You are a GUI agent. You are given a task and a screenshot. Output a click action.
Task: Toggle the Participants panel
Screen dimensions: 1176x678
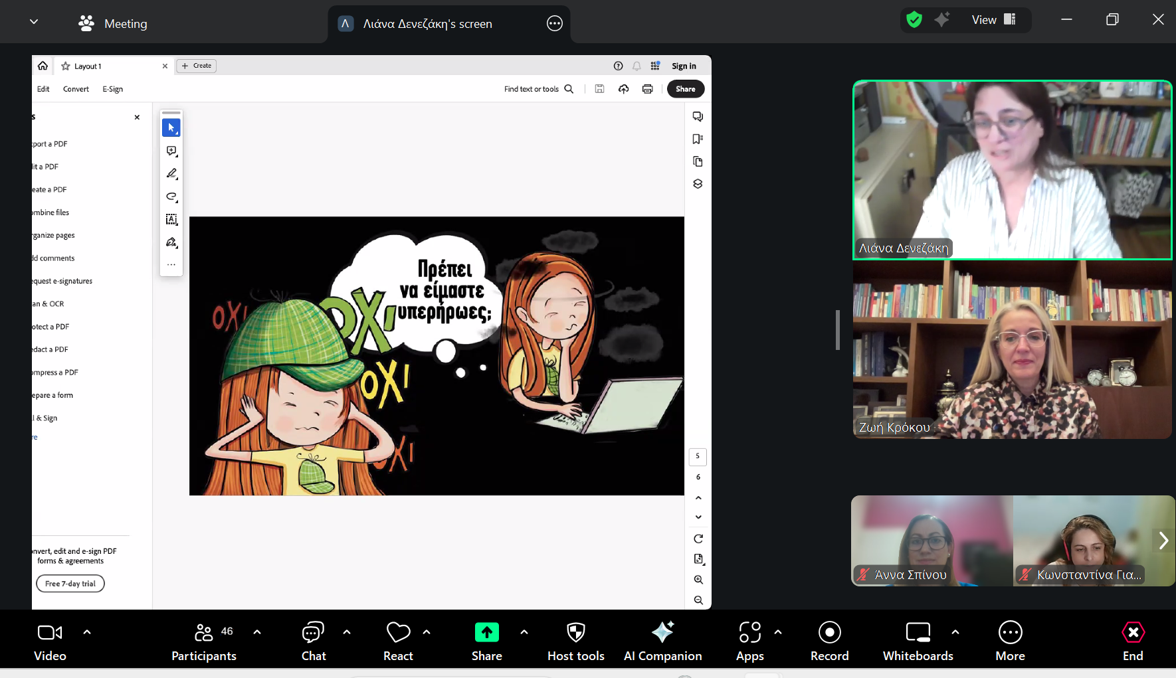pyautogui.click(x=204, y=641)
